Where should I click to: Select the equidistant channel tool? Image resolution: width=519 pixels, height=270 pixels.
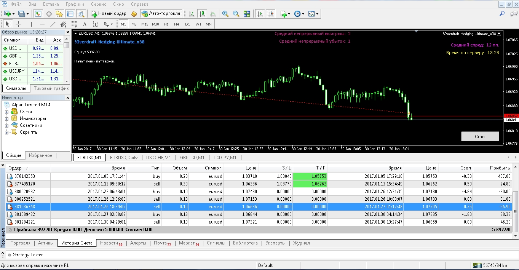pos(64,24)
